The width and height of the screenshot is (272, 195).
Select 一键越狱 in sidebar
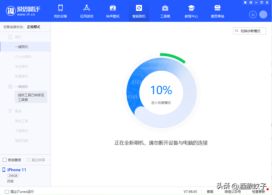click(x=22, y=86)
